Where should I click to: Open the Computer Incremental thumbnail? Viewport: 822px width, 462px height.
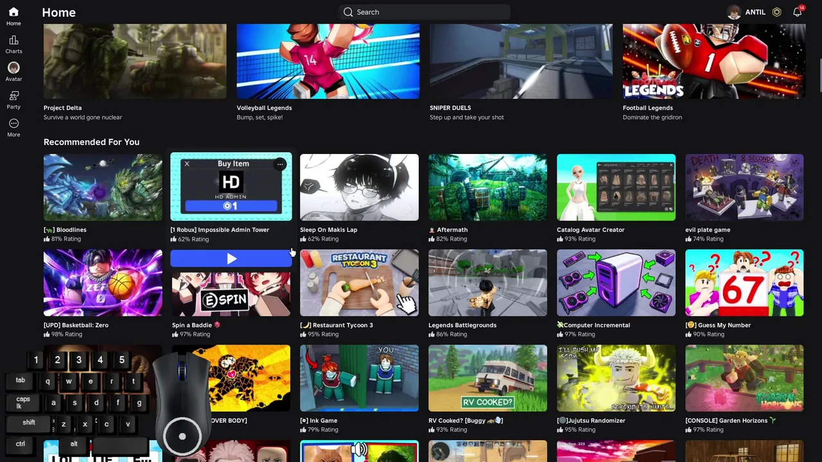pos(616,283)
